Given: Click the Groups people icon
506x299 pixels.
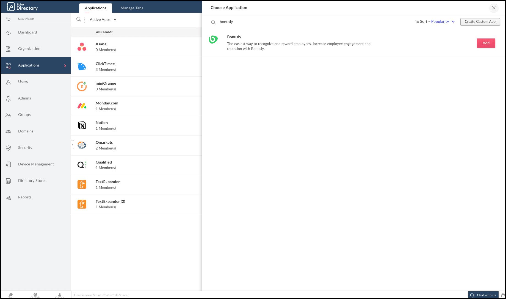Looking at the screenshot, I should (8, 115).
